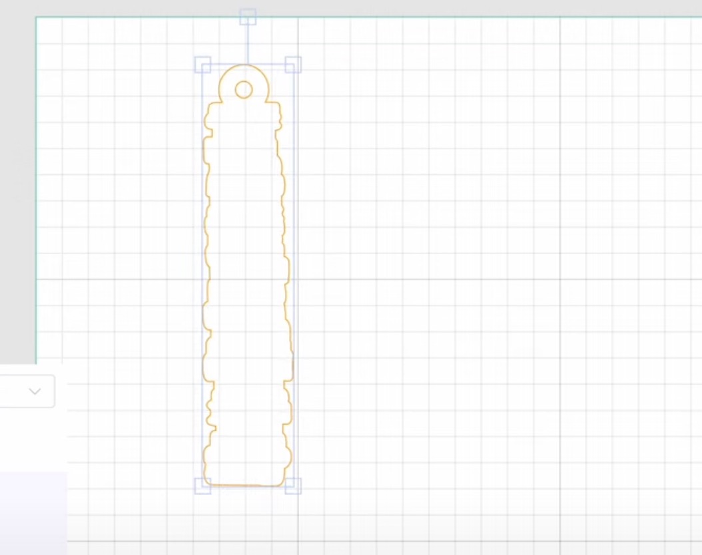Select the rotation handle above the shape

pyautogui.click(x=248, y=18)
